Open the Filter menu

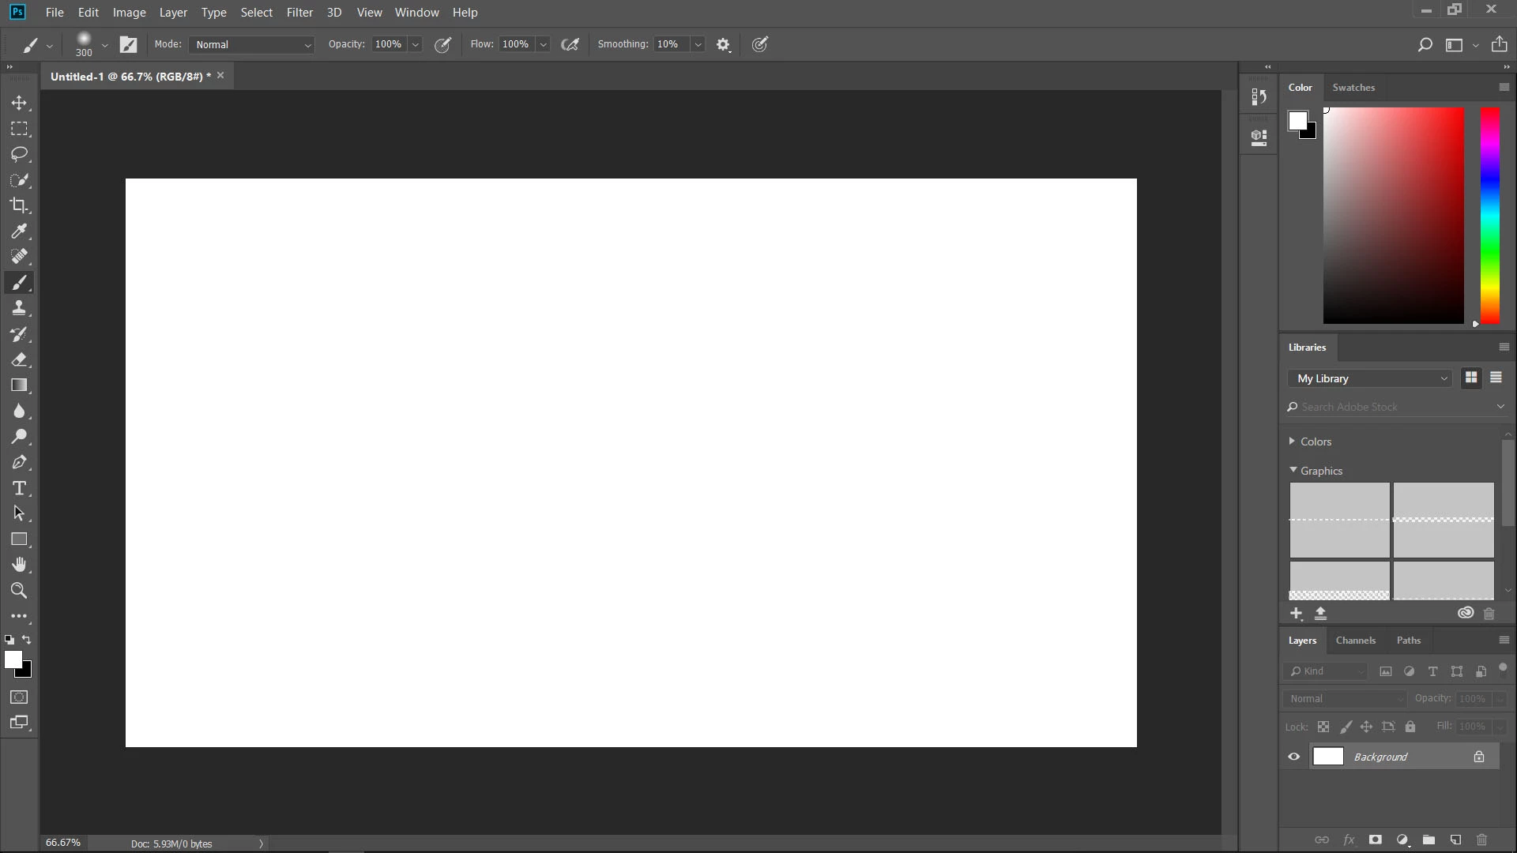pos(299,13)
